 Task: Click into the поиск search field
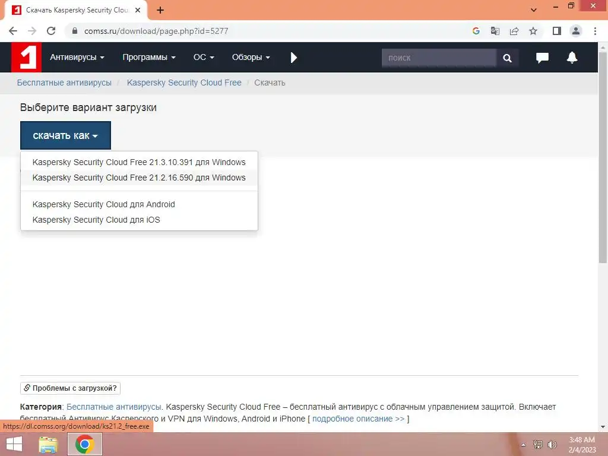click(439, 58)
